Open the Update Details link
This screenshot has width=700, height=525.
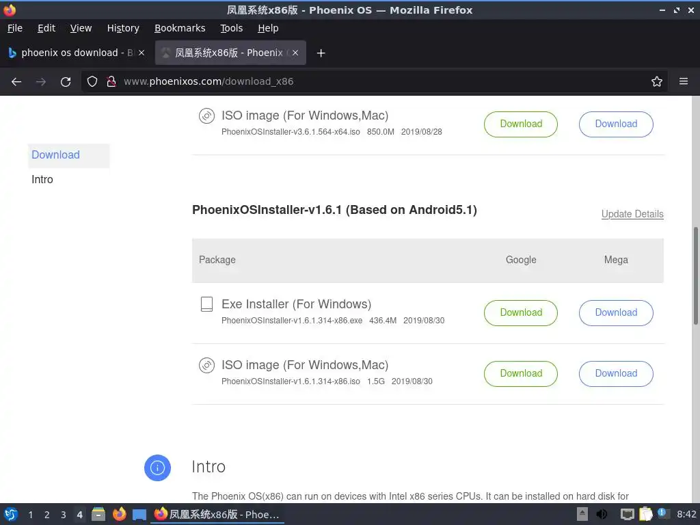(x=632, y=214)
